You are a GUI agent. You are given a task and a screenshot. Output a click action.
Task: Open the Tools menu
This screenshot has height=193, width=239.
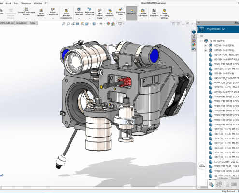pyautogui.click(x=16, y=3)
